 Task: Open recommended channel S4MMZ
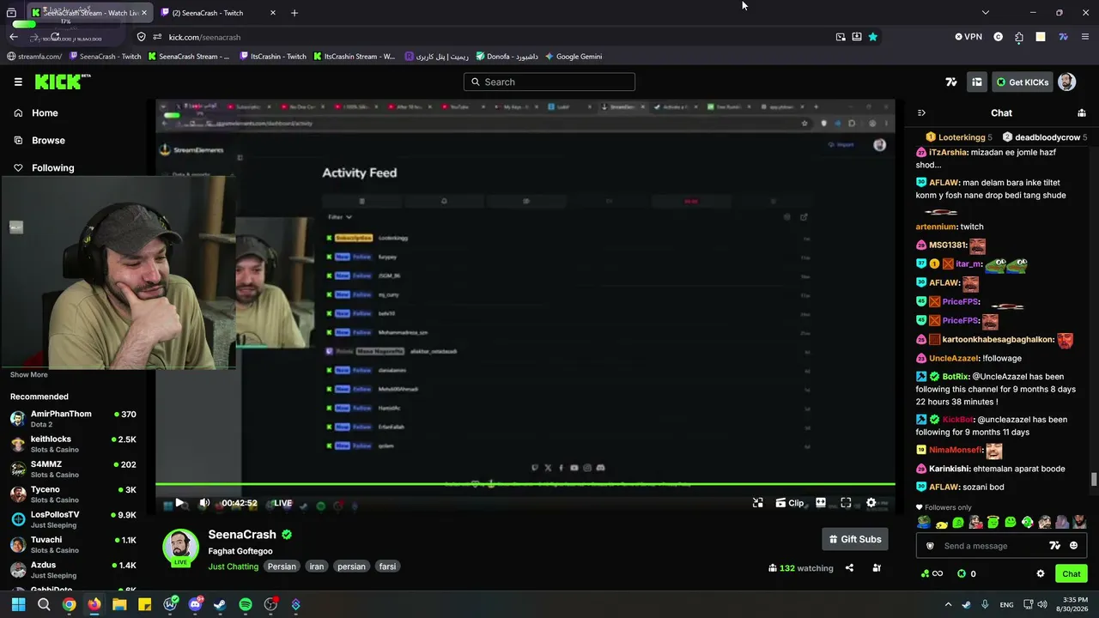coord(74,469)
